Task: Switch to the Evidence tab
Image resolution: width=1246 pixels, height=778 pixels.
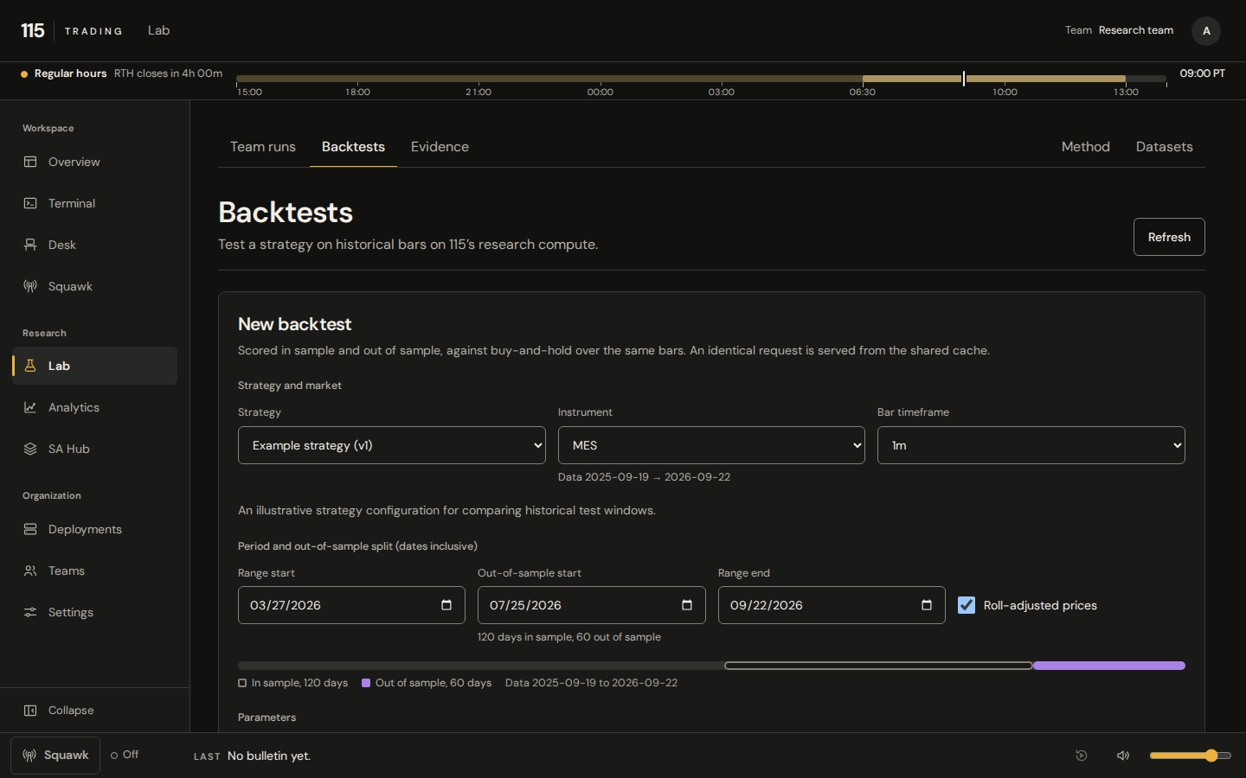Action: point(440,147)
